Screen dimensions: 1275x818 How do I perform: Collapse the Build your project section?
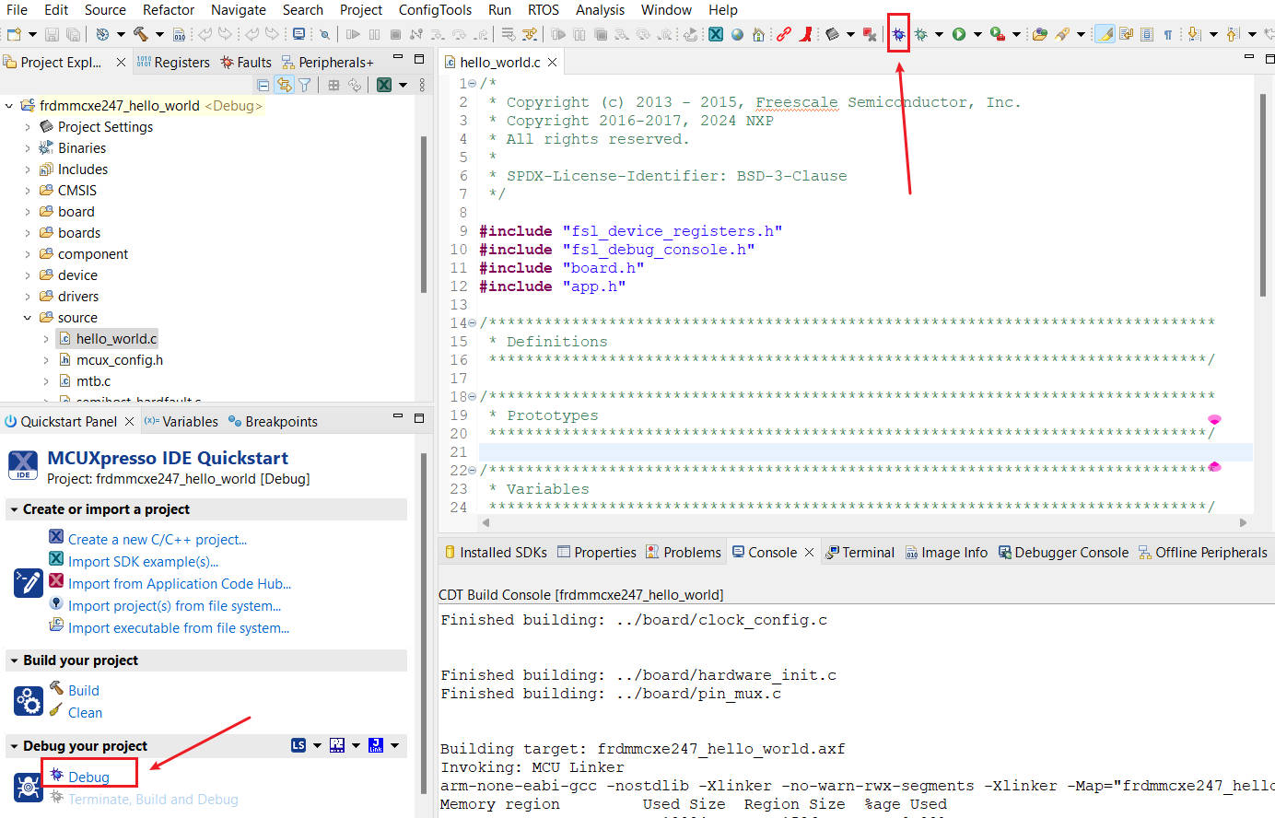[14, 660]
